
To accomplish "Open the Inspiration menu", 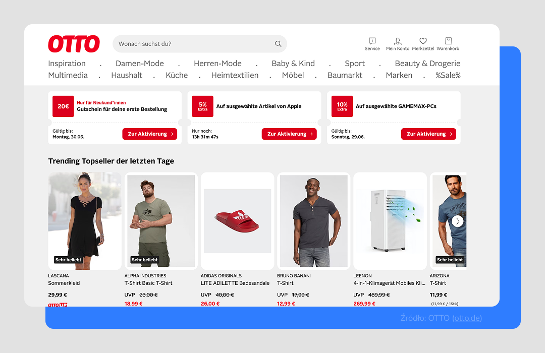I will [x=67, y=64].
